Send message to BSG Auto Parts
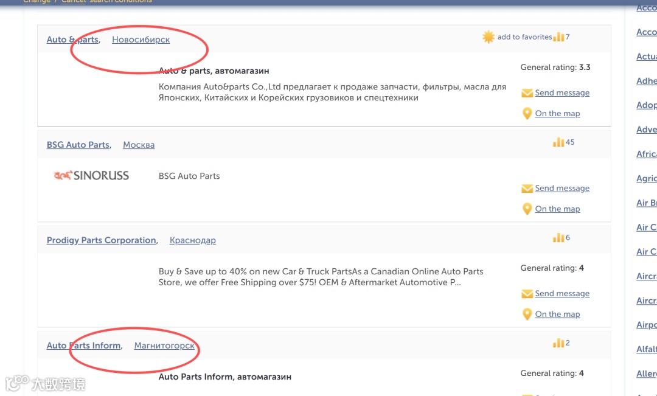The height and width of the screenshot is (396, 657). tap(562, 188)
